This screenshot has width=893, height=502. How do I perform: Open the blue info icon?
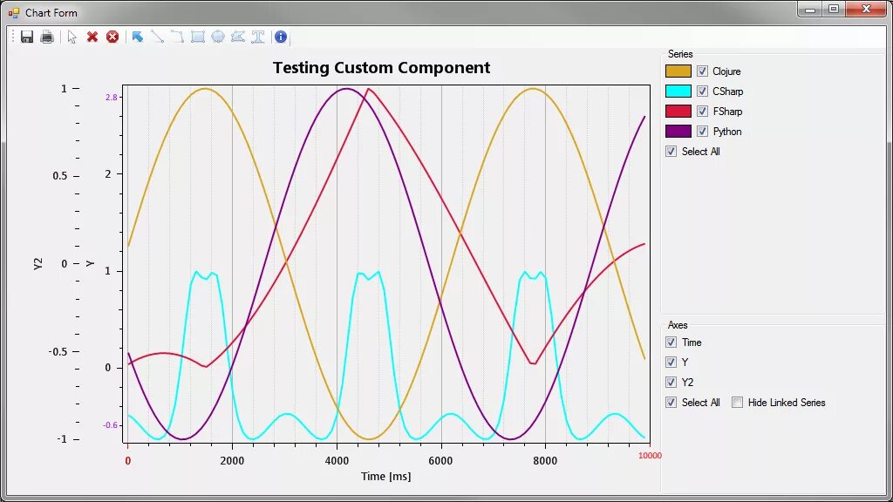(x=281, y=37)
